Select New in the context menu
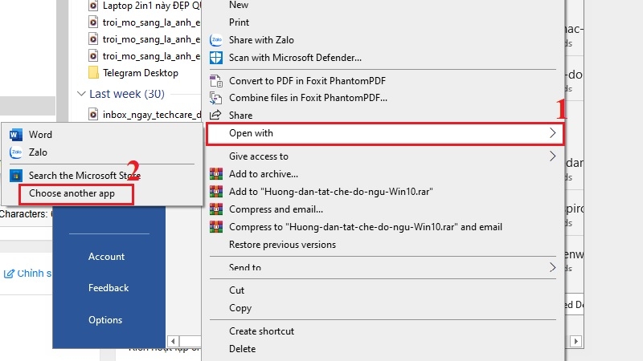The image size is (643, 361). pos(239,5)
